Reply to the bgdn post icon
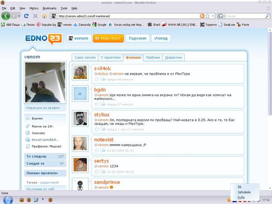 (x=103, y=104)
